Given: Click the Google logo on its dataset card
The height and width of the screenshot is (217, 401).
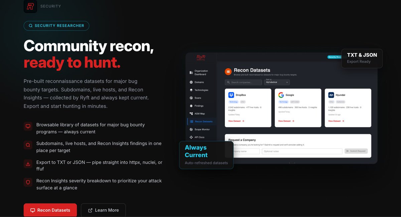Looking at the screenshot, I should (x=281, y=95).
